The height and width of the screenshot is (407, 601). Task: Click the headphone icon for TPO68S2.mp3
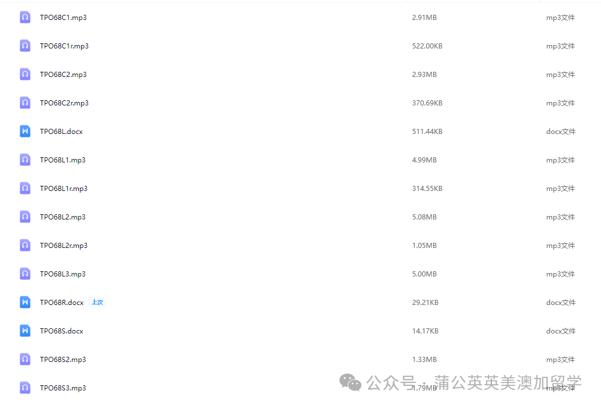(25, 360)
